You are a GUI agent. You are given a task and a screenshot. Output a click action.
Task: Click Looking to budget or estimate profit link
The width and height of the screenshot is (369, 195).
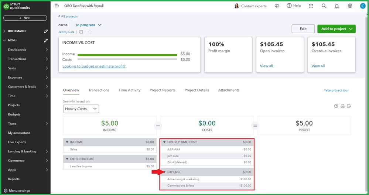94,66
